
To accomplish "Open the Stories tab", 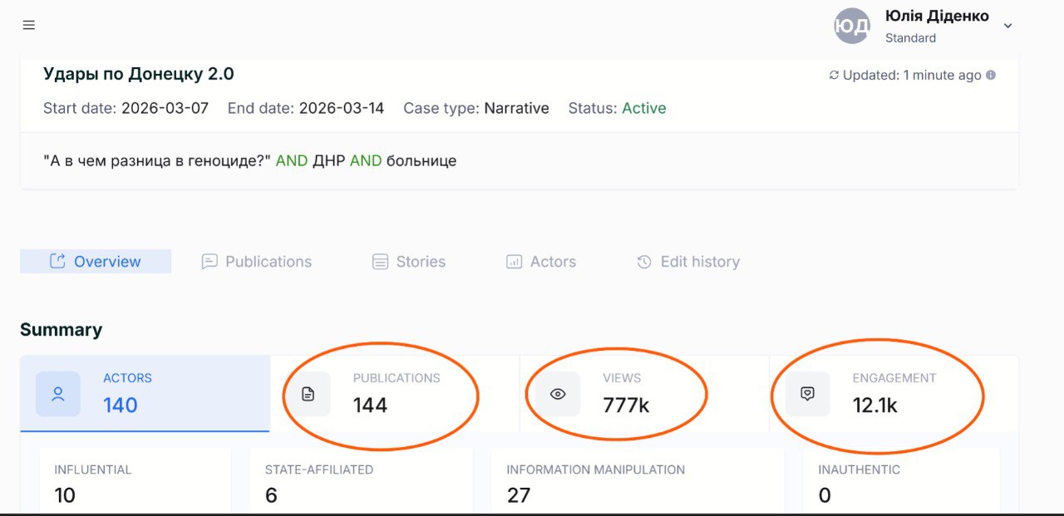I will [x=409, y=262].
